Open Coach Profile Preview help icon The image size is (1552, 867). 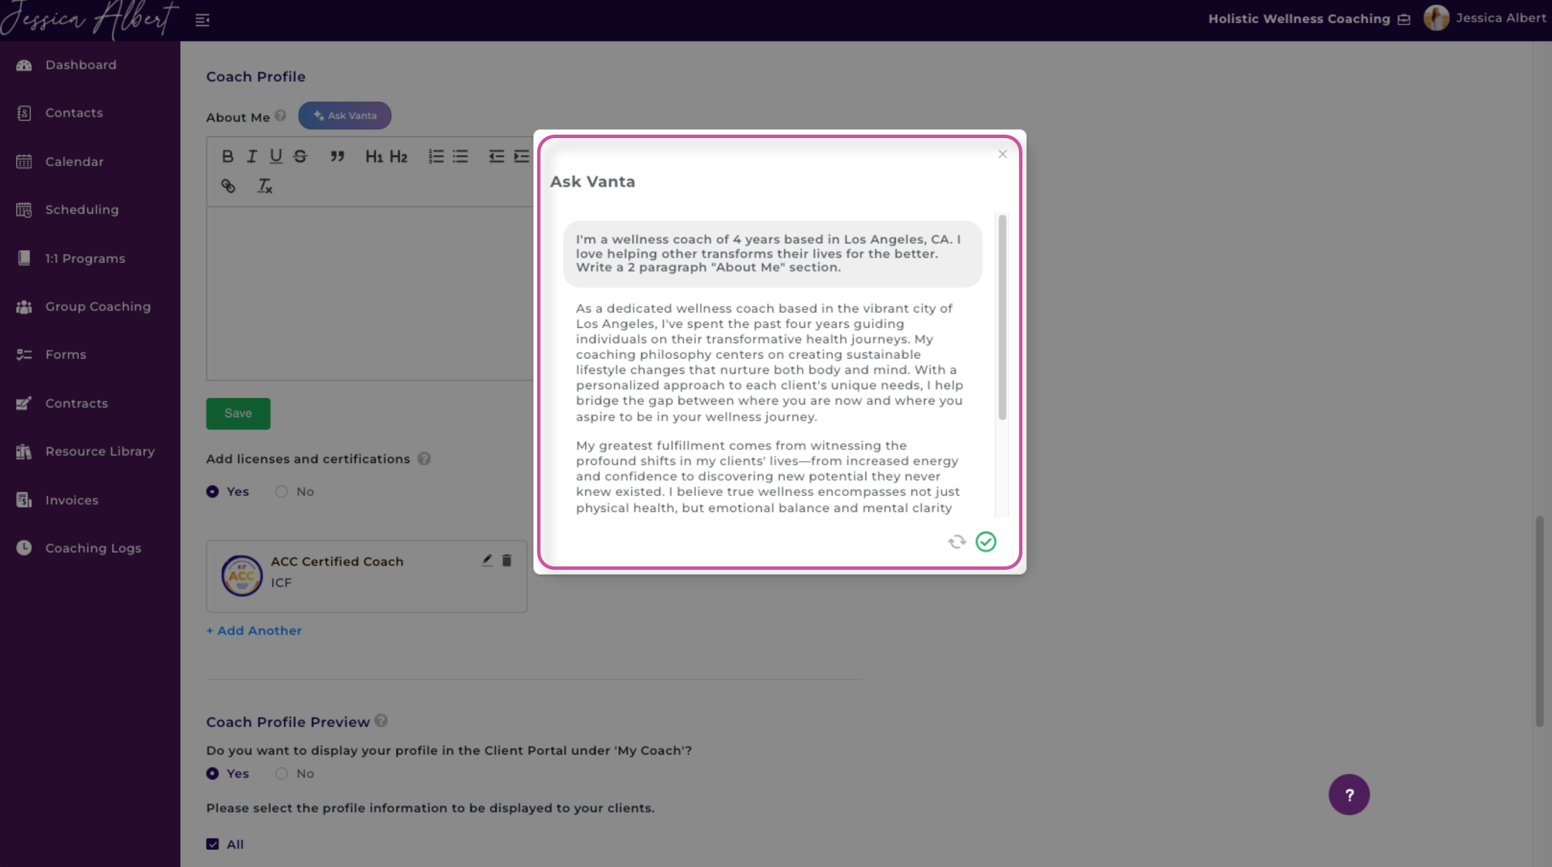[x=381, y=720]
